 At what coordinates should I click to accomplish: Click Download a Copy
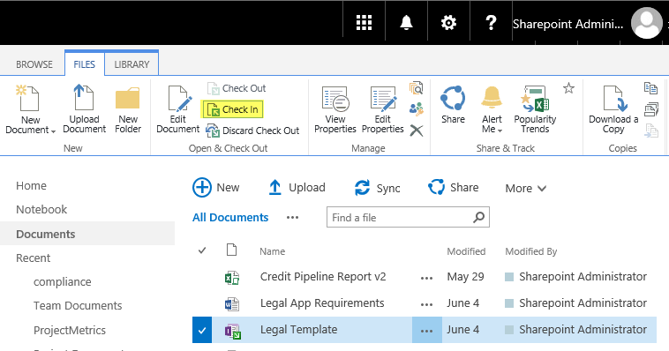[613, 109]
